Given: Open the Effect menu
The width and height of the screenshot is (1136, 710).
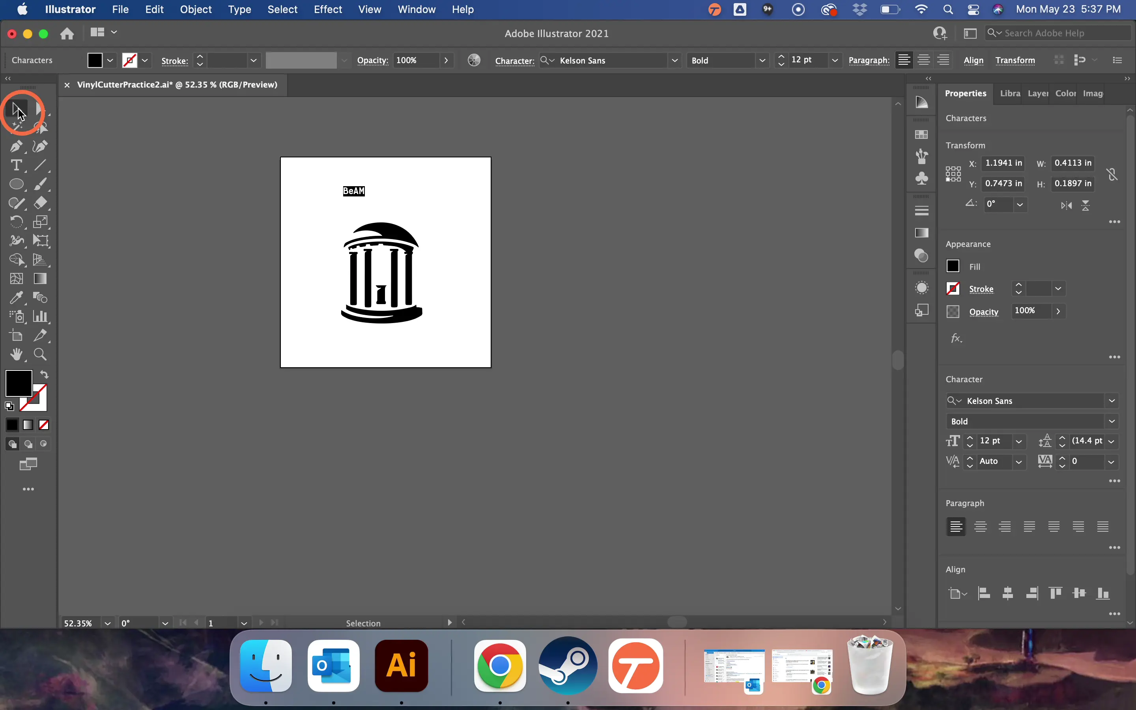Looking at the screenshot, I should [x=328, y=9].
